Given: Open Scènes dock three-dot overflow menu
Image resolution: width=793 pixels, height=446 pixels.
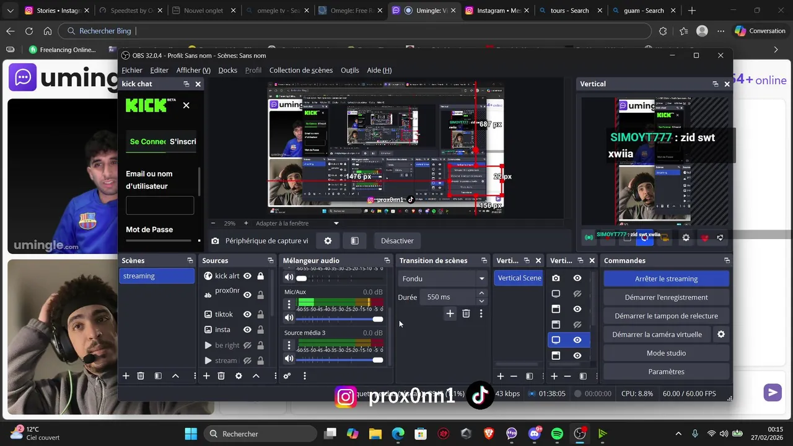Looking at the screenshot, I should [x=195, y=376].
